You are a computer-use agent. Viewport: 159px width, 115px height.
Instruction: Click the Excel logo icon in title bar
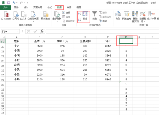coord(3,3)
